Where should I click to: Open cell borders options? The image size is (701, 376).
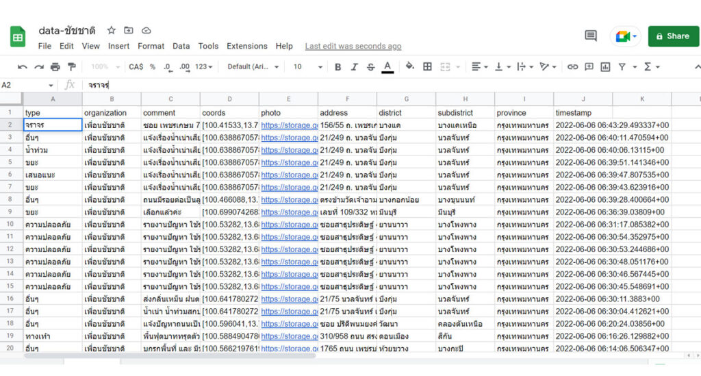(x=427, y=66)
